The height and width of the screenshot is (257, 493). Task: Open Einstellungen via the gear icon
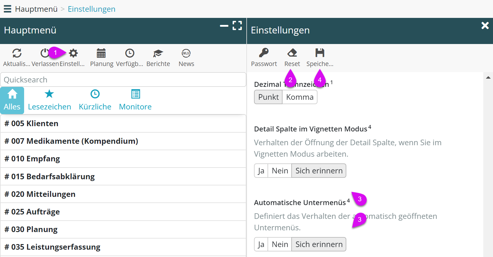point(73,53)
